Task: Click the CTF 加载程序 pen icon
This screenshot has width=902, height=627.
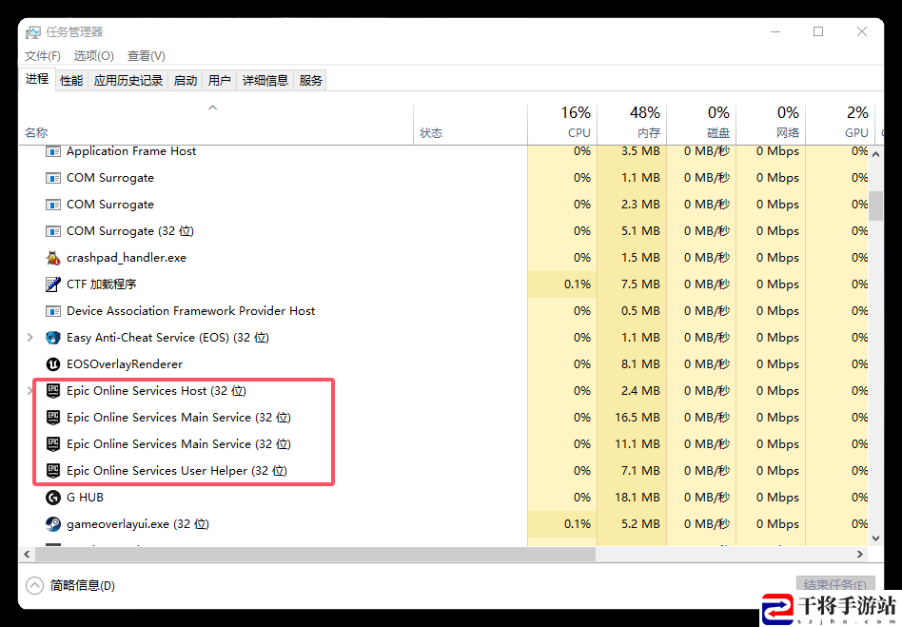Action: click(53, 284)
